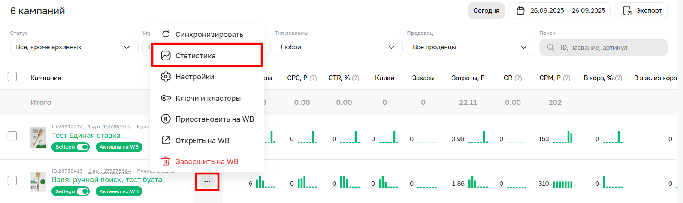The width and height of the screenshot is (683, 203).
Task: Open the Тест Единая ставка campaign link
Action: click(86, 135)
